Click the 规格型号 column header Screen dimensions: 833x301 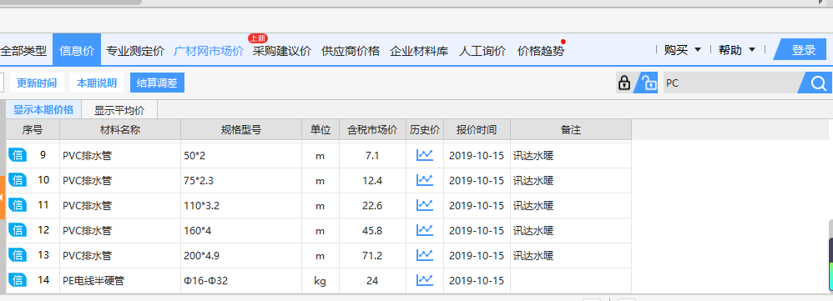click(x=241, y=129)
